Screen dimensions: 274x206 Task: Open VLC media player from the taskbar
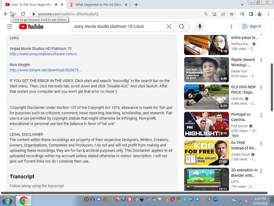(203, 199)
